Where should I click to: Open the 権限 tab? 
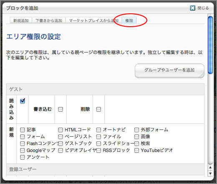coord(129,20)
